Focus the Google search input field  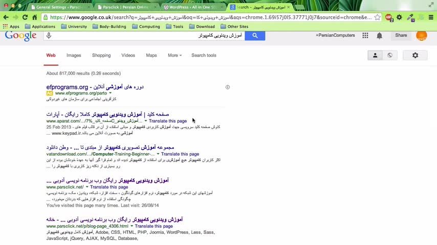tap(144, 36)
